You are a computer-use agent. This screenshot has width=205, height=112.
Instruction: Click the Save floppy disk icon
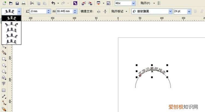click(x=17, y=3)
